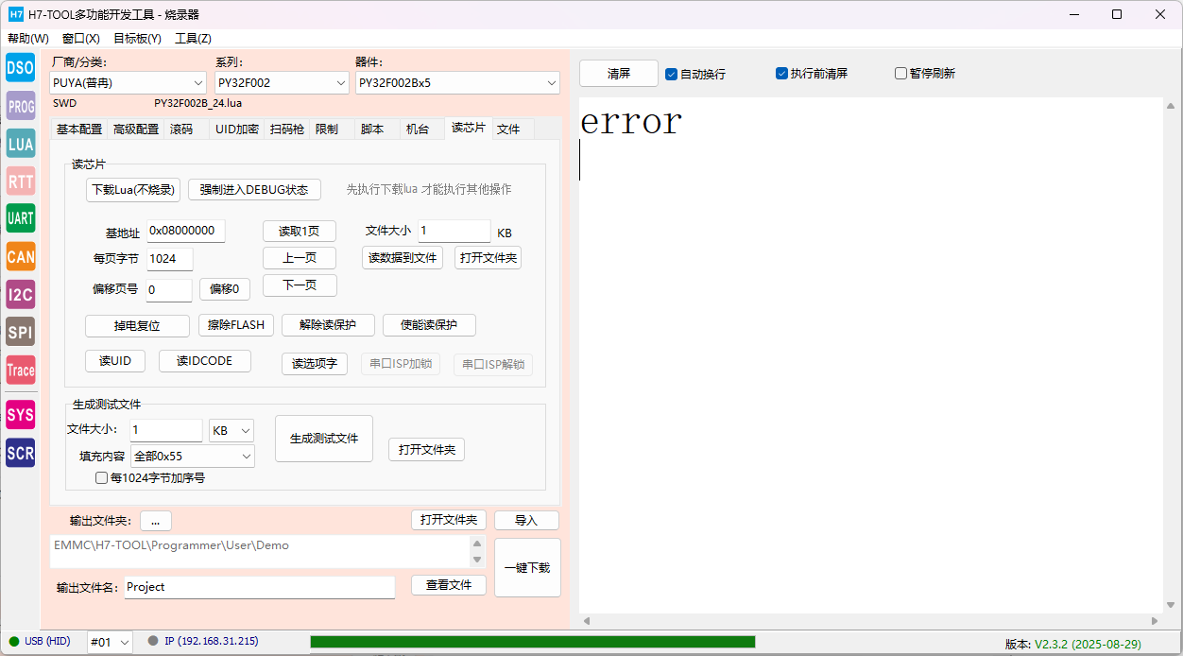The image size is (1183, 656).
Task: Select the CAN sidebar icon
Action: click(x=20, y=256)
